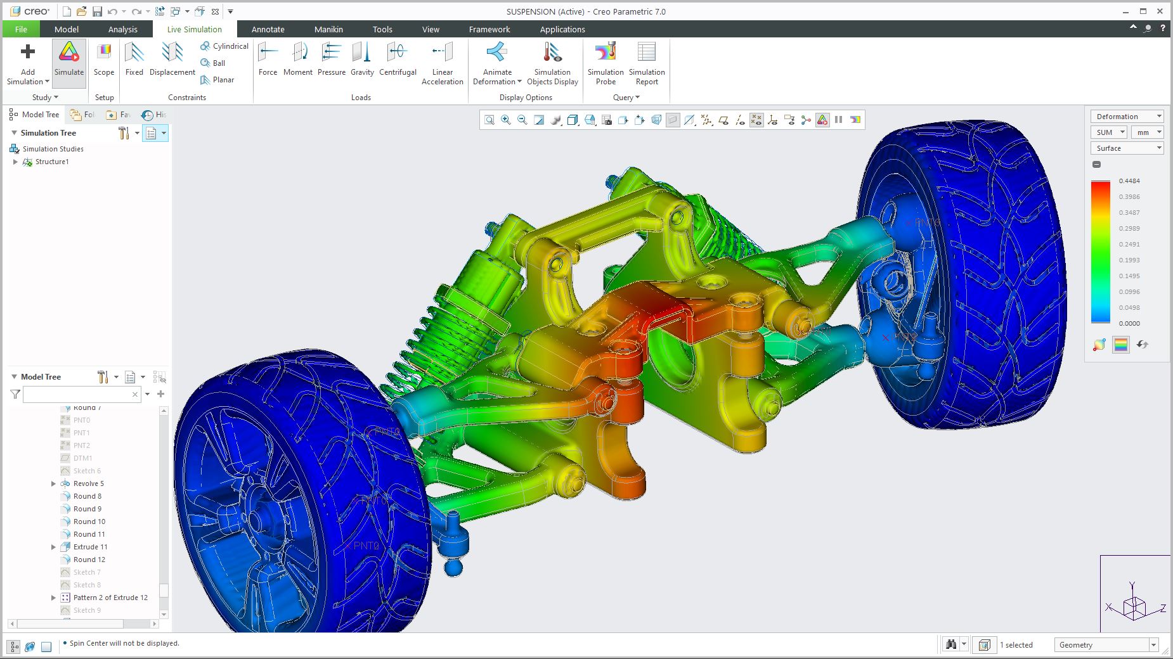
Task: Open the Surface display dropdown
Action: tap(1127, 148)
